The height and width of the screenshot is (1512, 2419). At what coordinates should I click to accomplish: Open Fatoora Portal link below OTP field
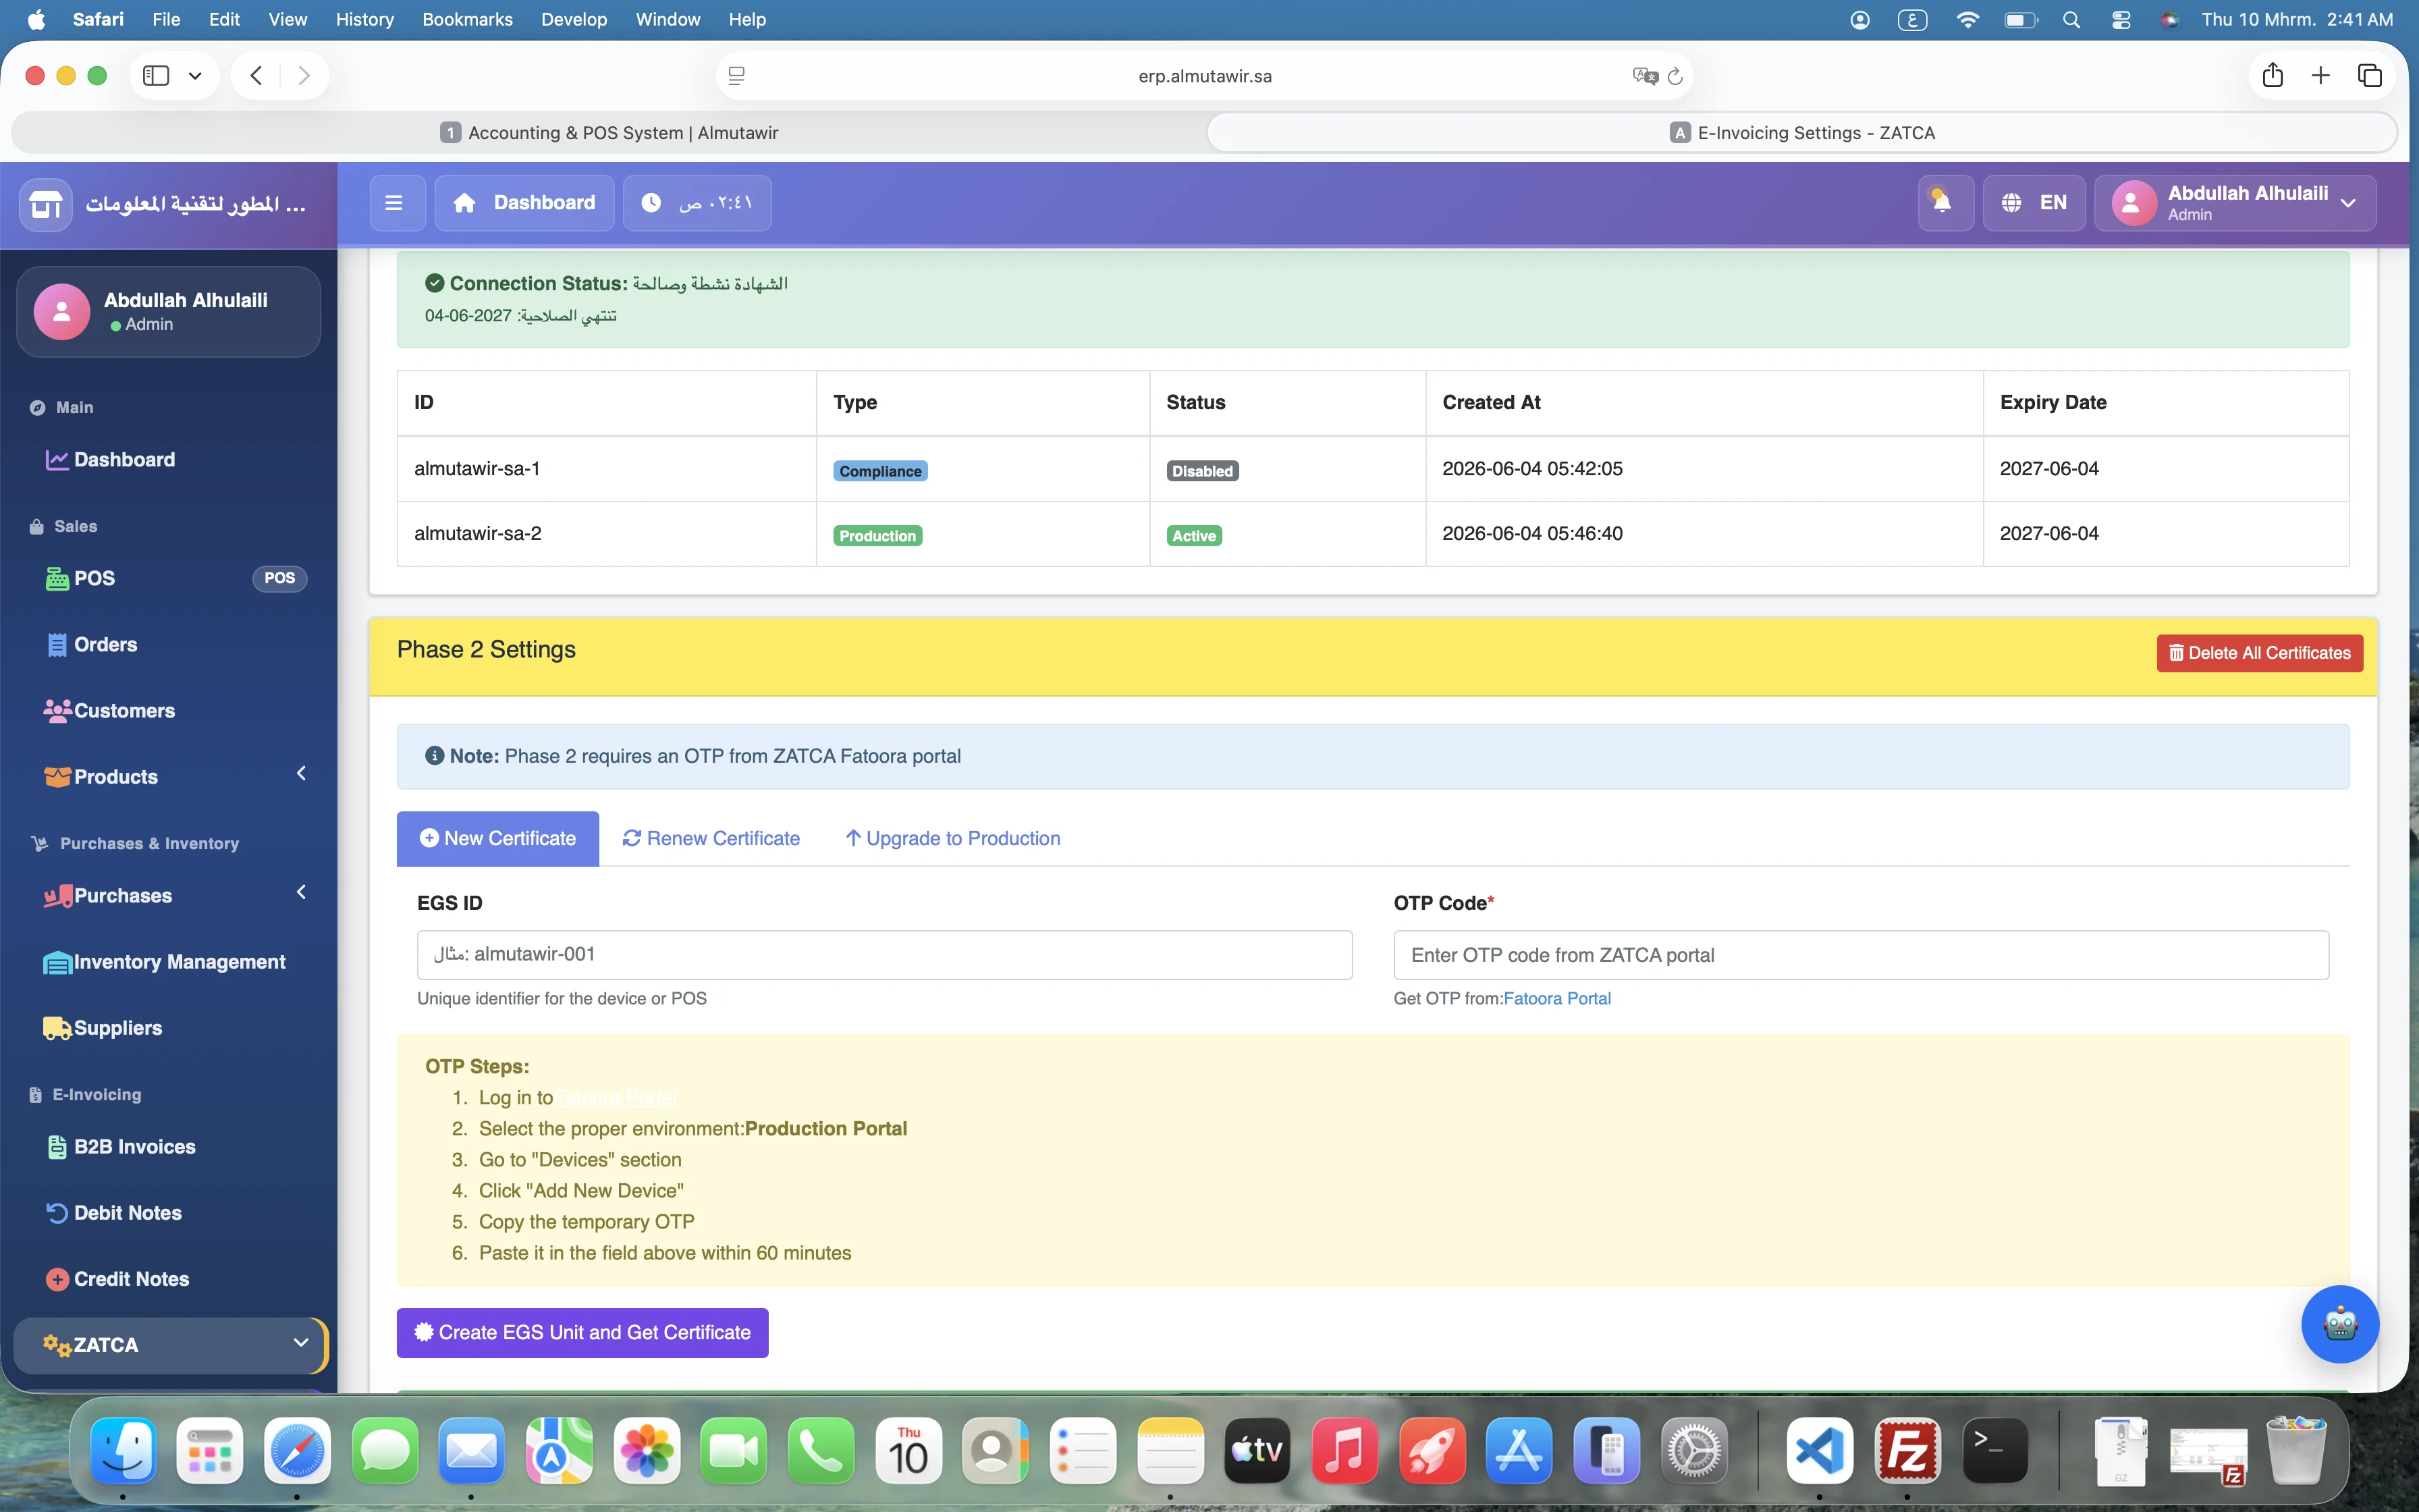tap(1556, 998)
